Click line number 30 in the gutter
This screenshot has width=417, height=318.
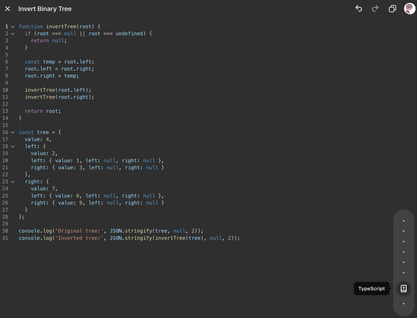pos(5,231)
